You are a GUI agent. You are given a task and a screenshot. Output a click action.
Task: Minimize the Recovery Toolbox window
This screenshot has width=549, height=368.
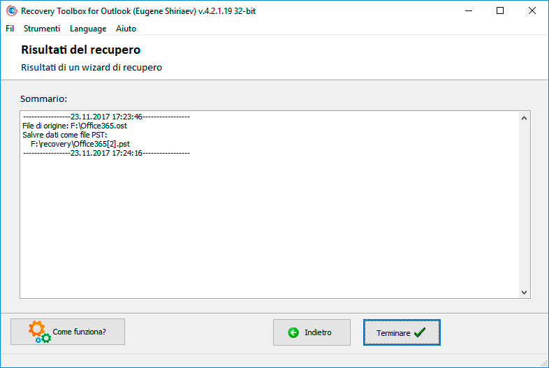click(x=469, y=11)
